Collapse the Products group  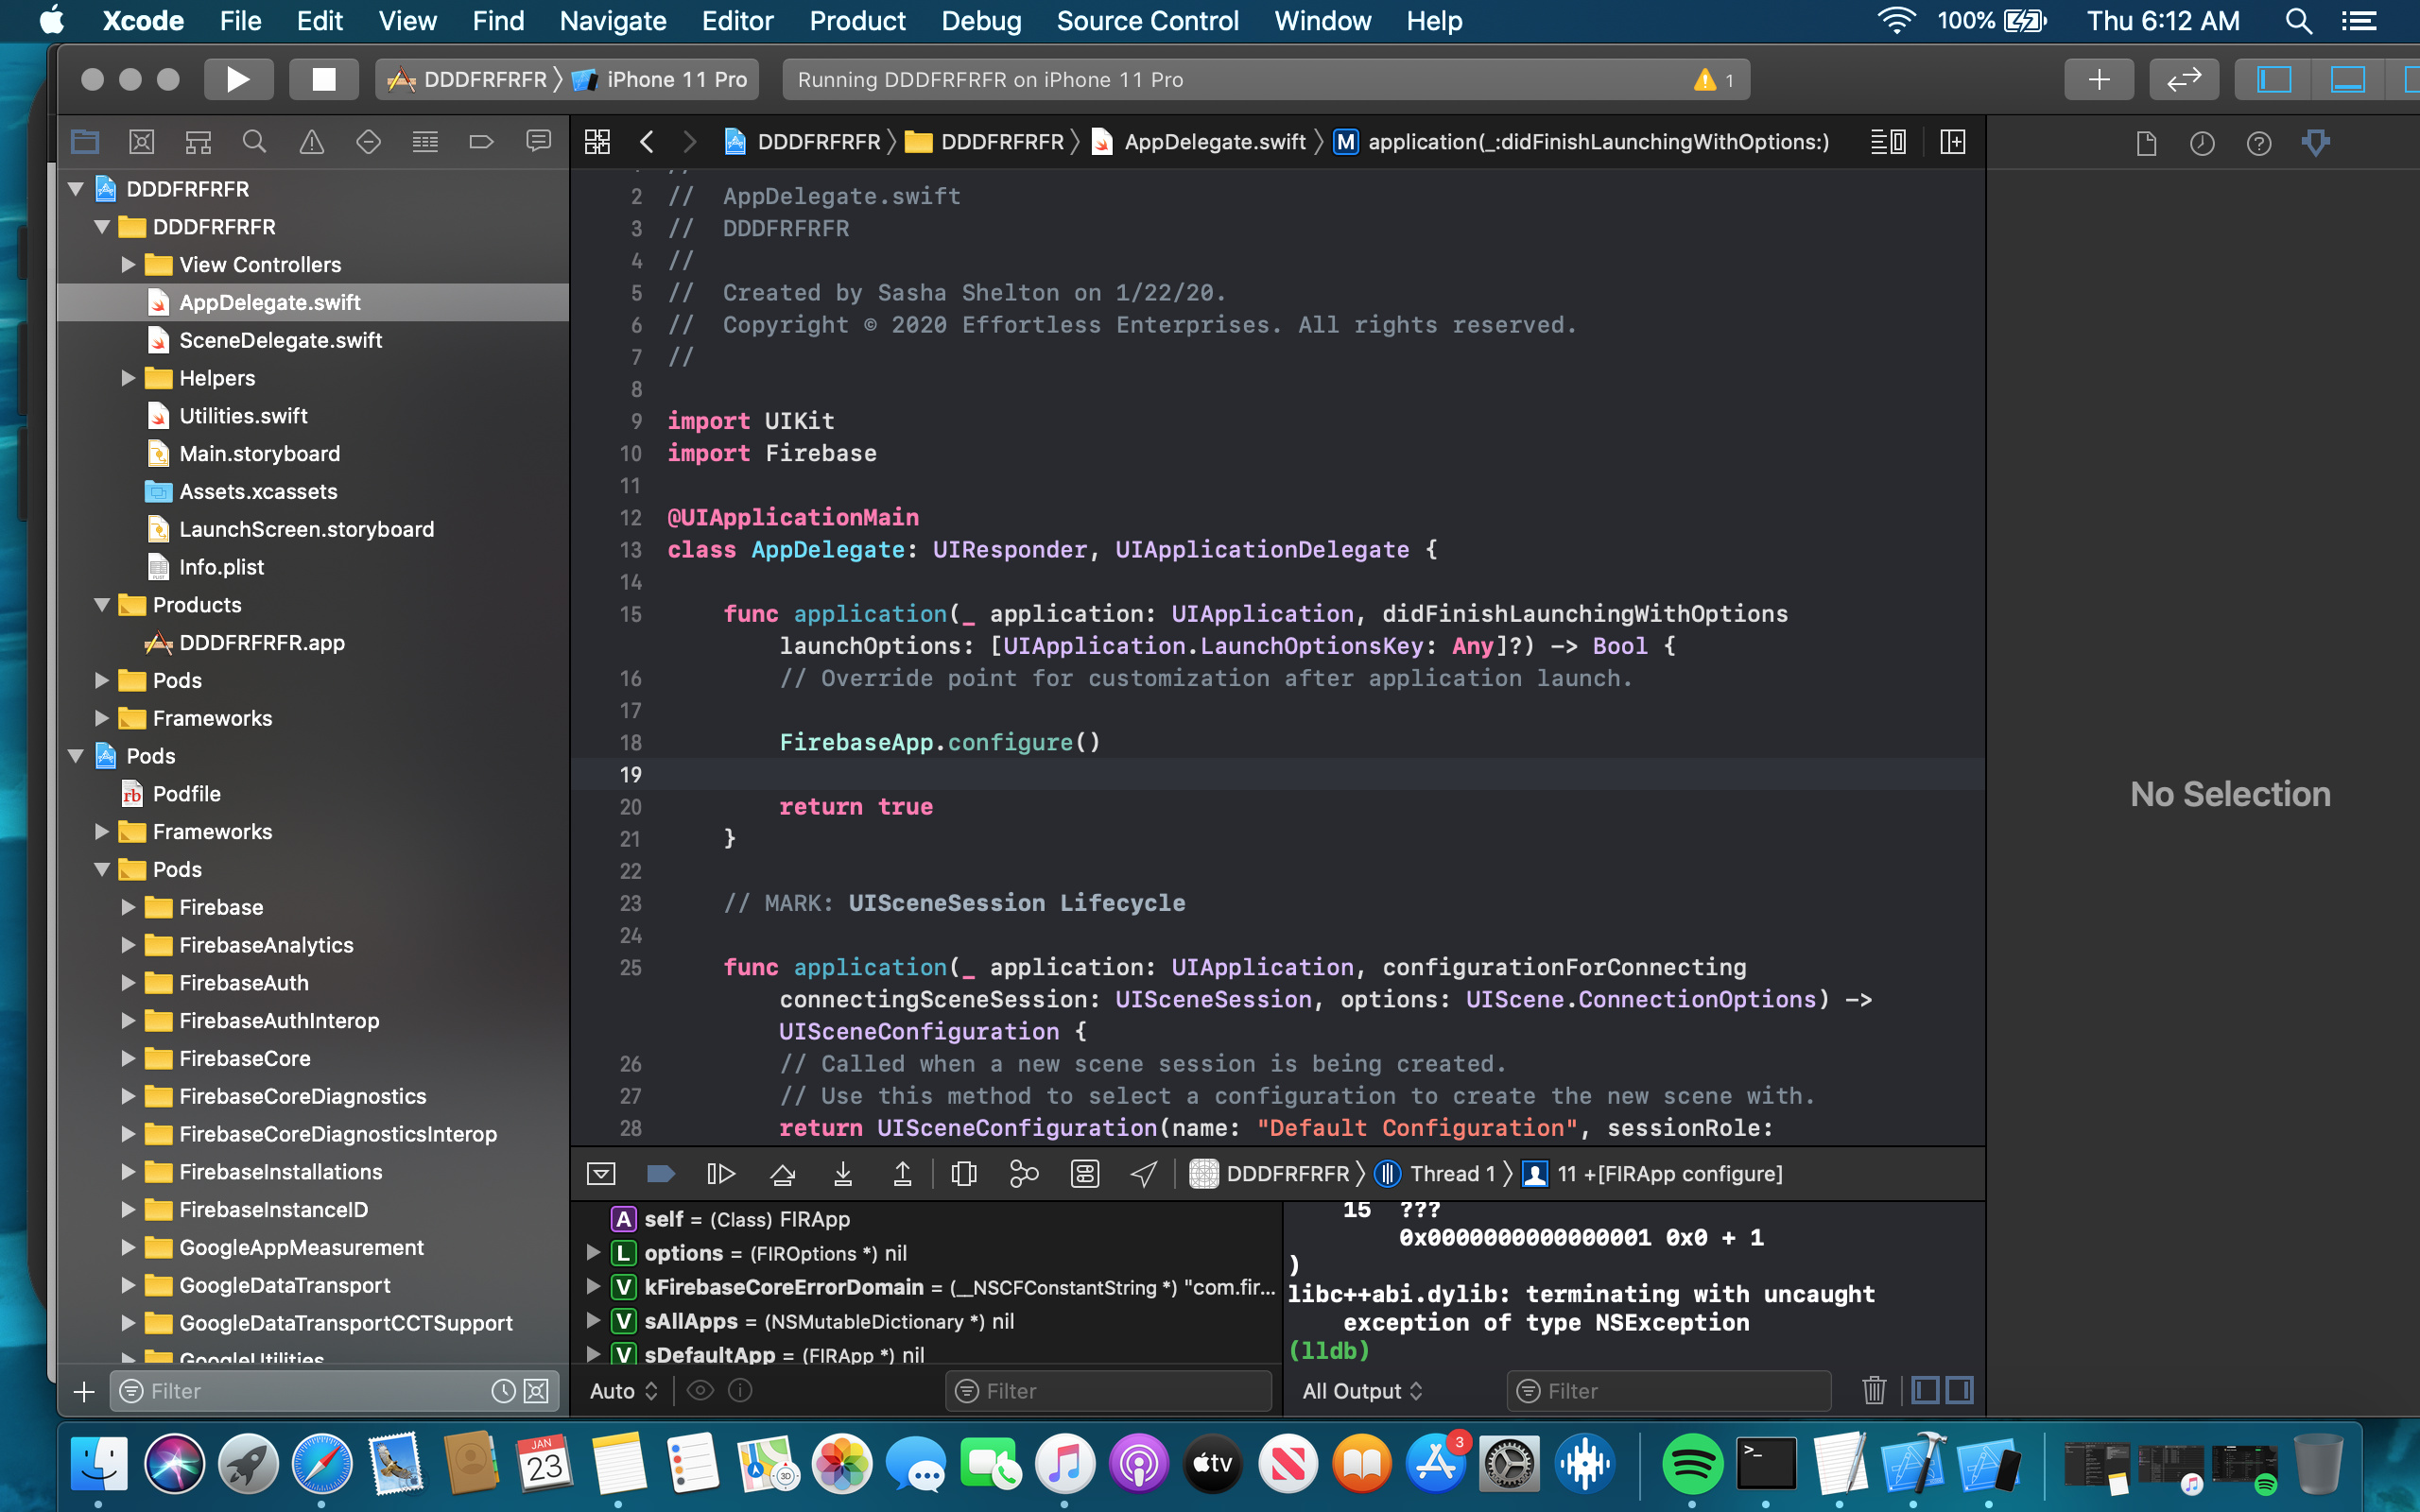102,605
